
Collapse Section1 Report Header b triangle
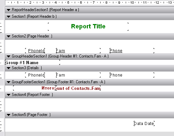click(x=8, y=17)
